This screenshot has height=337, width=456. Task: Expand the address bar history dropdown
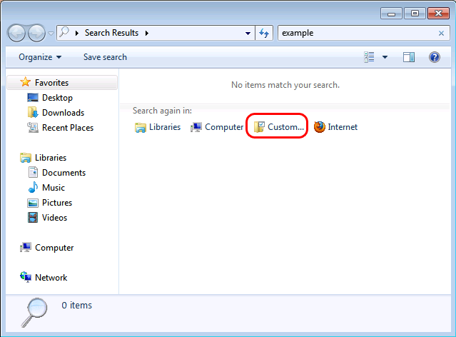248,33
